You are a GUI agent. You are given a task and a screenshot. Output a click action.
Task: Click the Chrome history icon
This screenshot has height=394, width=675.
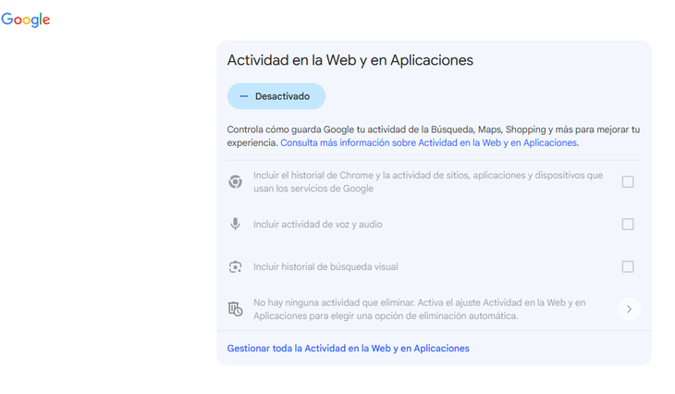pyautogui.click(x=235, y=181)
